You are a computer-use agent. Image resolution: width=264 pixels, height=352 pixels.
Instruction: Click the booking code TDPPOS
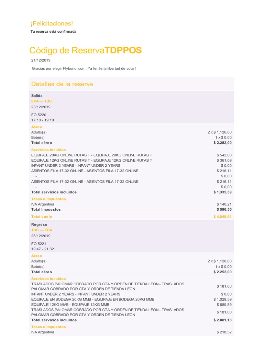pos(123,50)
